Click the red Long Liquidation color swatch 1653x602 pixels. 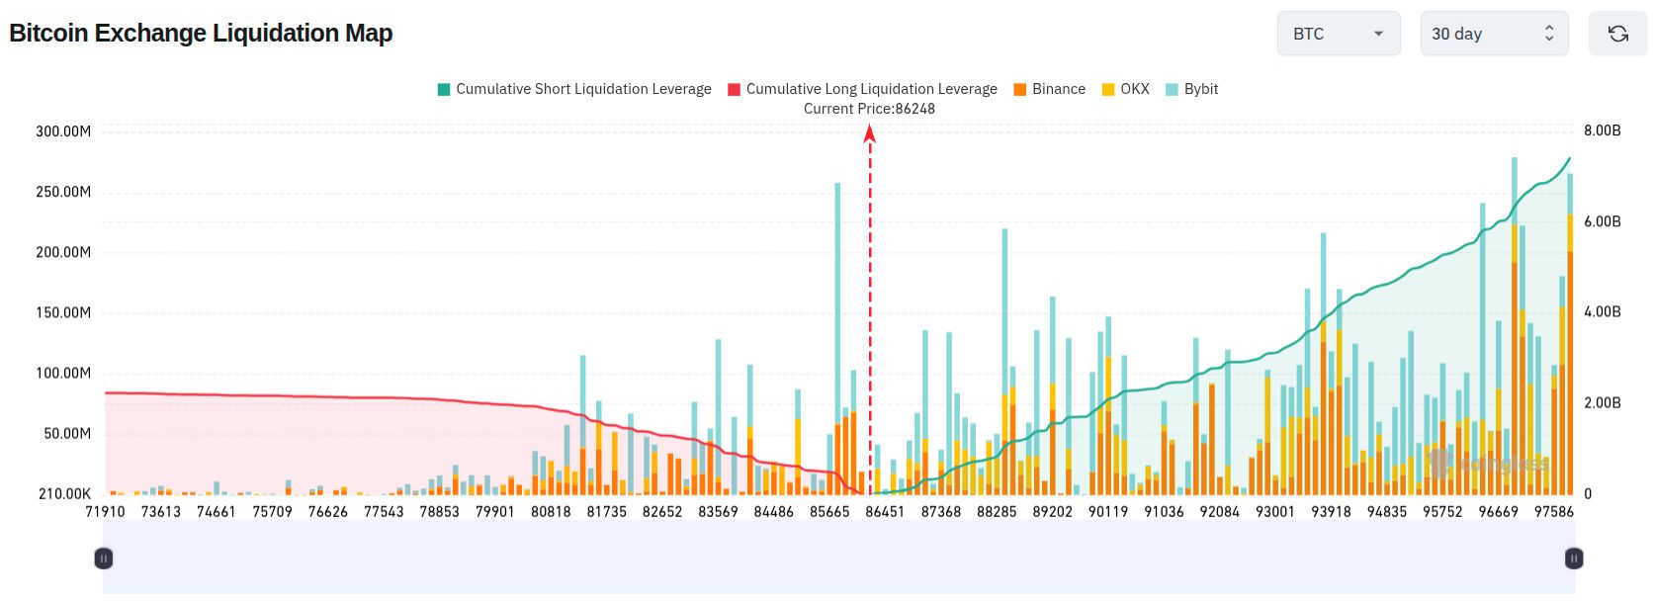(735, 89)
